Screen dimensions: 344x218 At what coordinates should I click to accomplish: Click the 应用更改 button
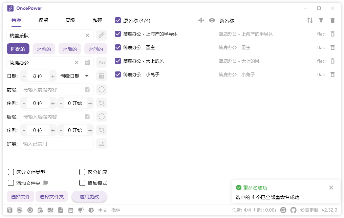(89, 196)
